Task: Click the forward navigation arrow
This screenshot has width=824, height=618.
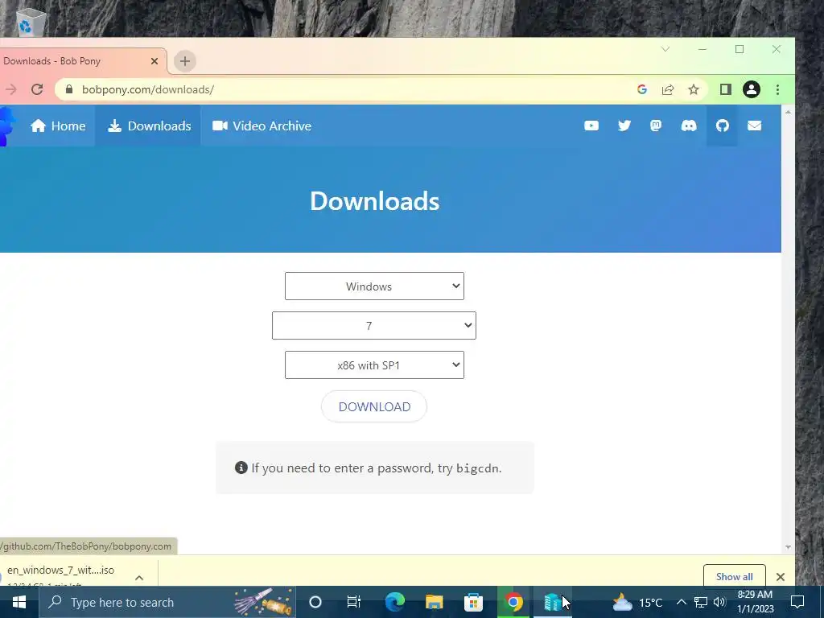Action: coord(10,89)
